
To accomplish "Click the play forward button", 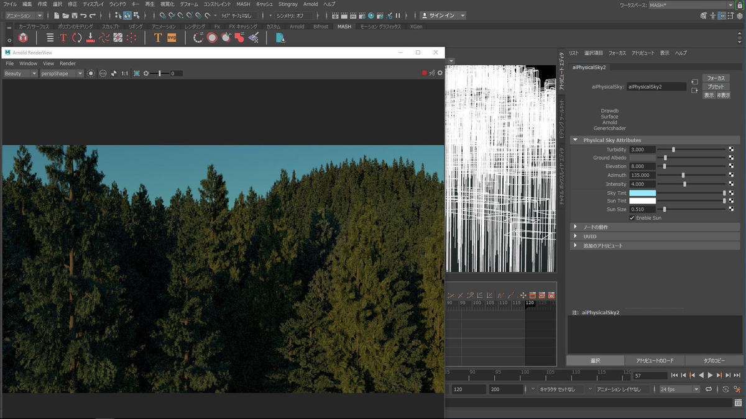I will 710,376.
